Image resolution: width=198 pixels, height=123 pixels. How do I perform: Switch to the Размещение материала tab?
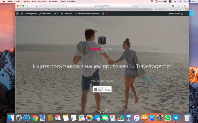136,10
